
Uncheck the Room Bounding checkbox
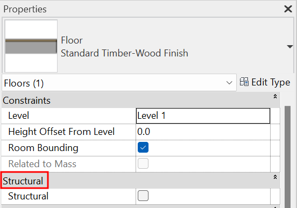pos(143,147)
